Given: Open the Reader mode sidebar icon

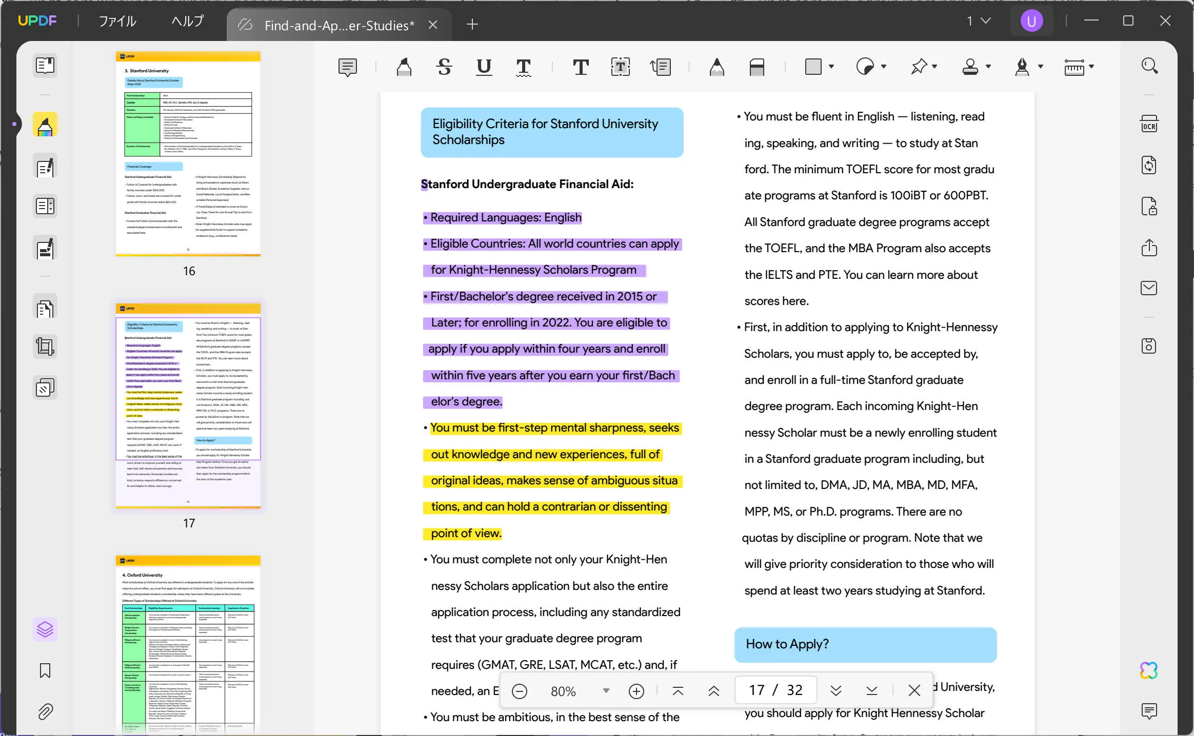Looking at the screenshot, I should [x=45, y=66].
